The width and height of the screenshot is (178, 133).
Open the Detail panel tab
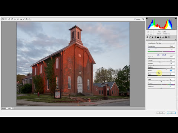[152, 37]
